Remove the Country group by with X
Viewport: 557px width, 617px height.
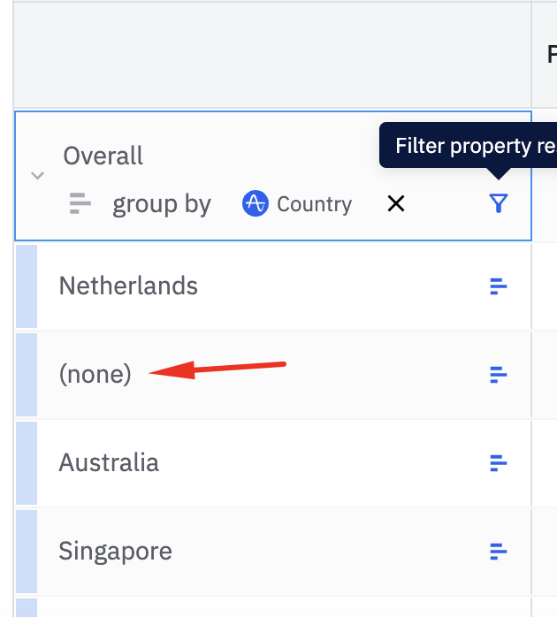point(396,204)
